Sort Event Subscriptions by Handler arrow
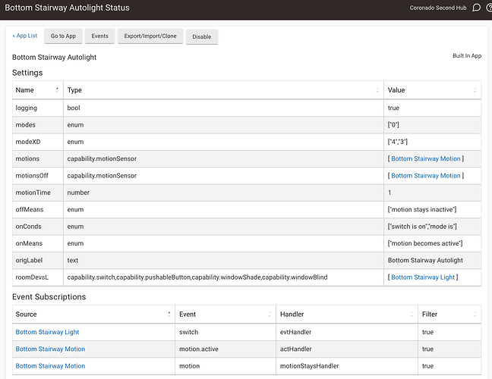The height and width of the screenshot is (379, 492). [x=410, y=314]
